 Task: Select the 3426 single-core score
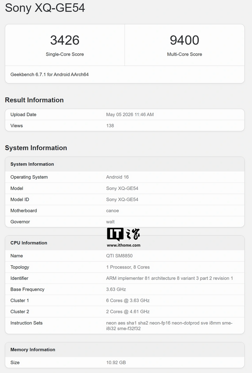(65, 40)
